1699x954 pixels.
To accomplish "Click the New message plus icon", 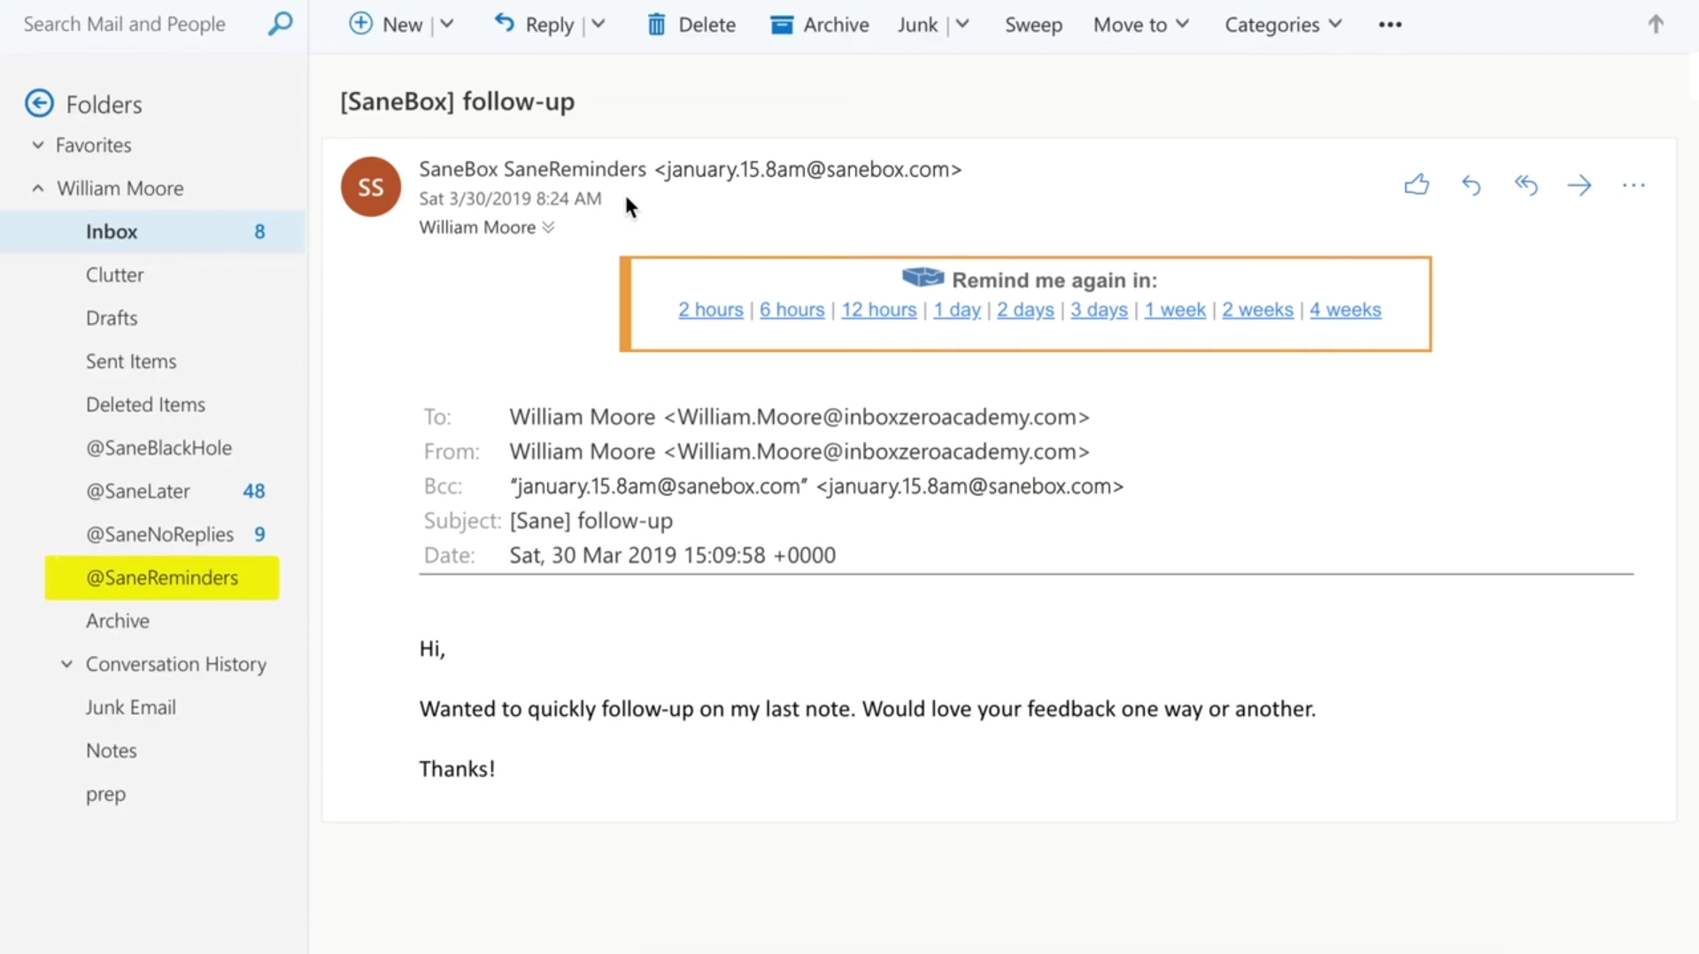I will click(x=360, y=24).
